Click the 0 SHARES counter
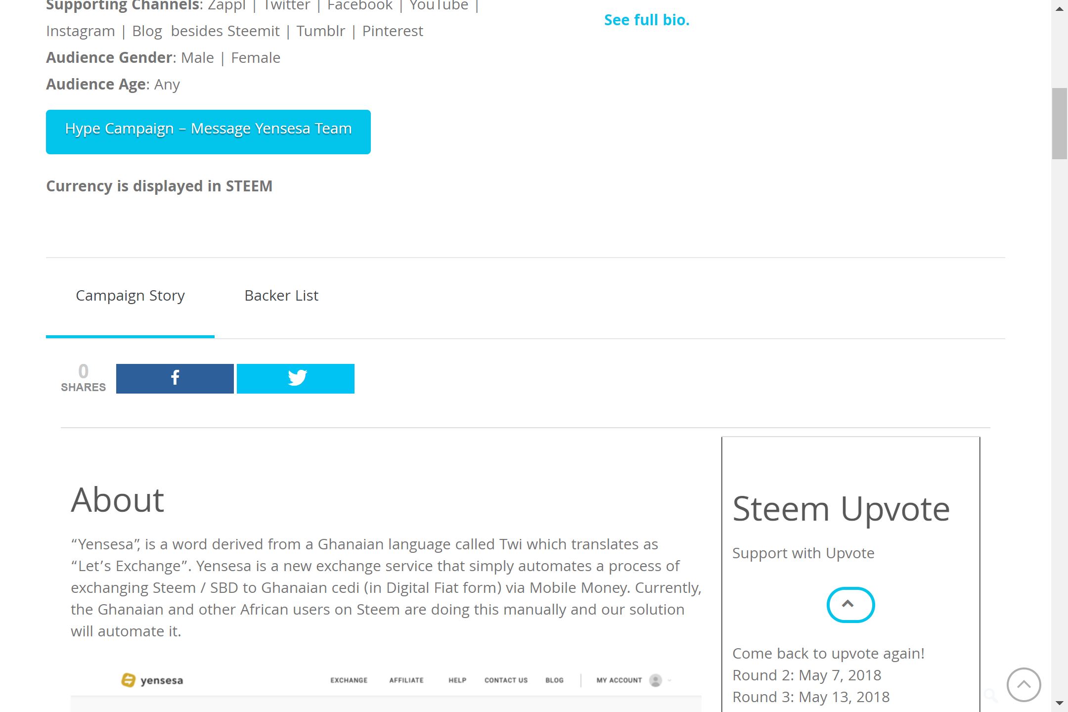Screen dimensions: 1068x712 point(83,378)
